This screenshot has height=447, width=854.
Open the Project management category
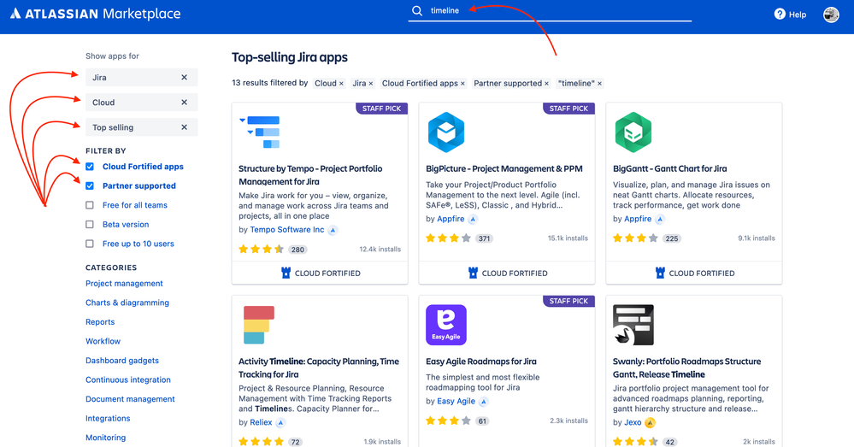coord(124,284)
